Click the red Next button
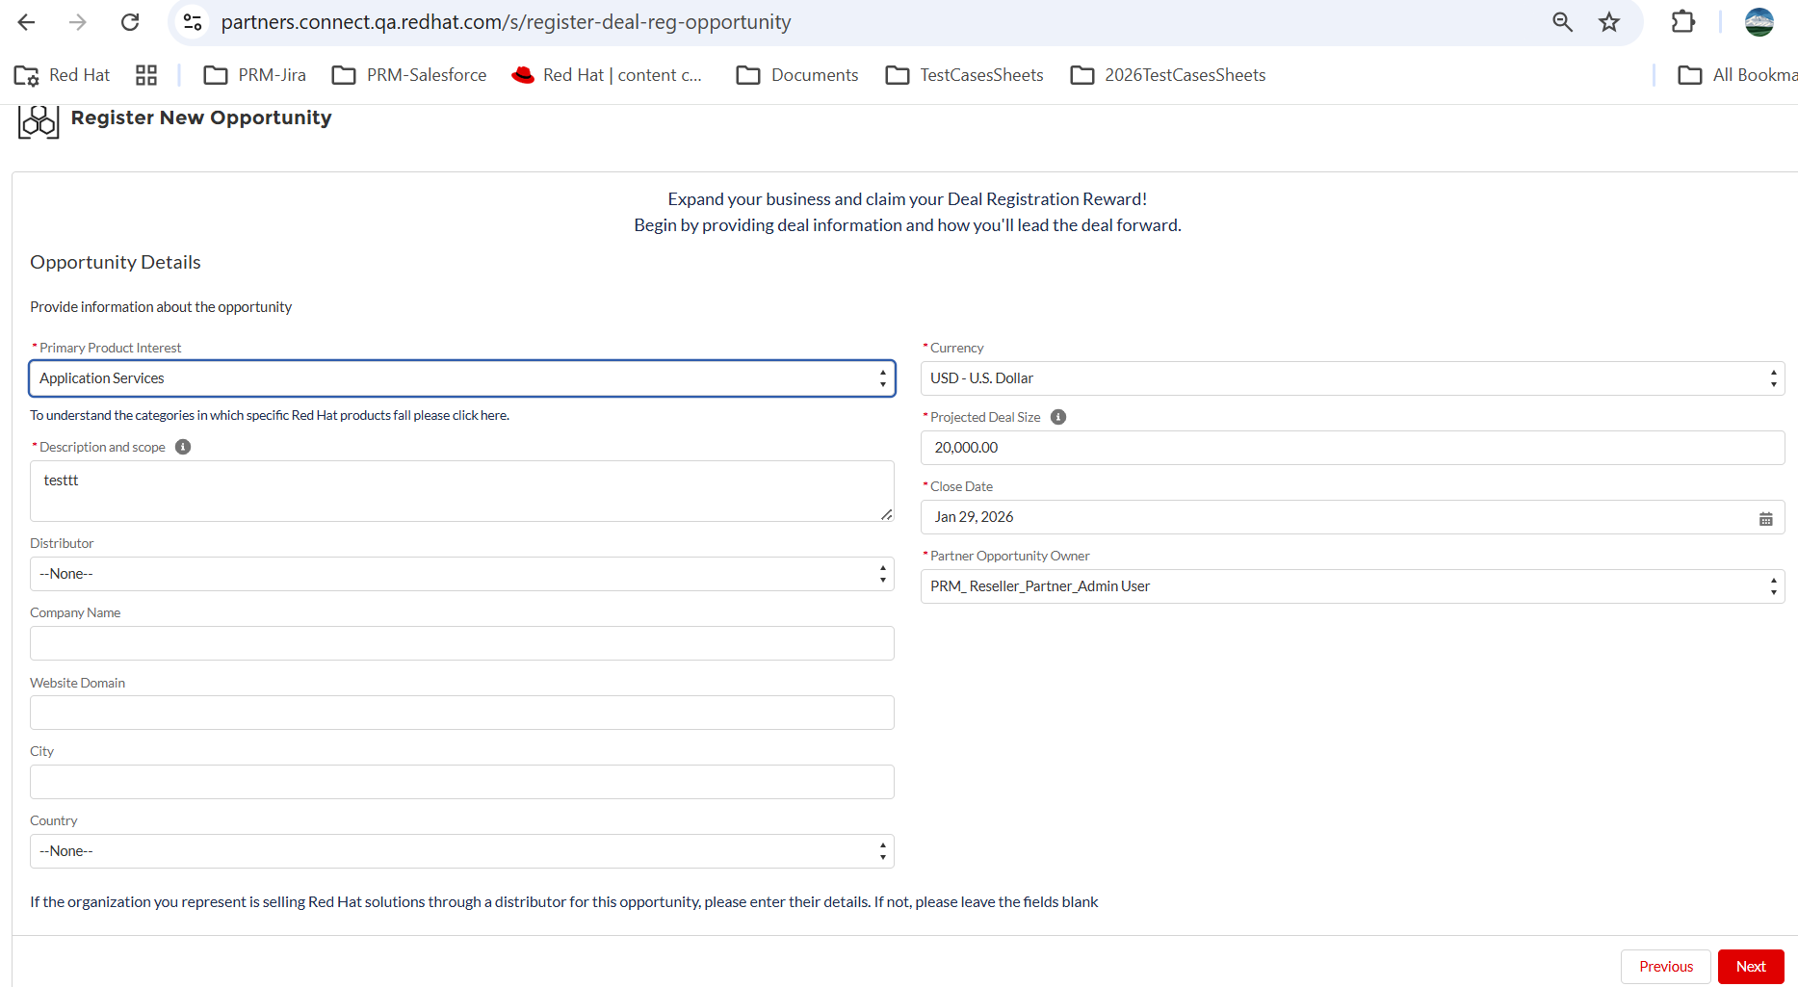The height and width of the screenshot is (987, 1798). (x=1751, y=967)
